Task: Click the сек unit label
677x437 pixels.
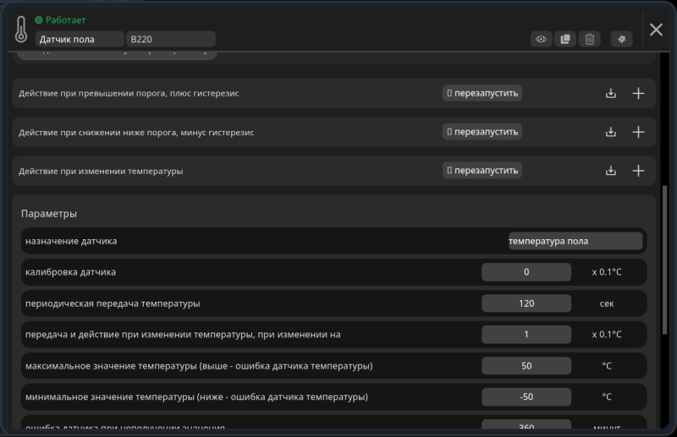Action: click(x=607, y=303)
